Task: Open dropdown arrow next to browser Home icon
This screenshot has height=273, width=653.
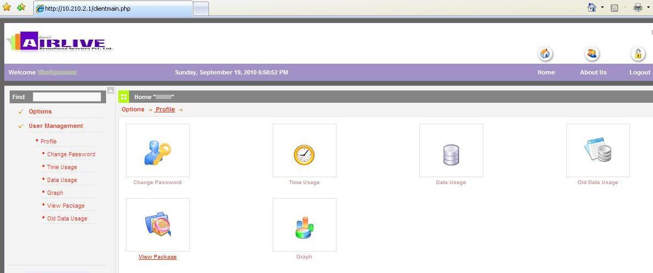Action: 602,7
